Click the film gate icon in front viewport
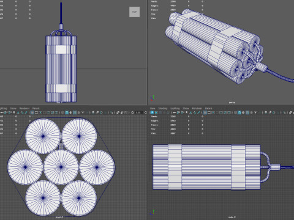 tap(36, 112)
